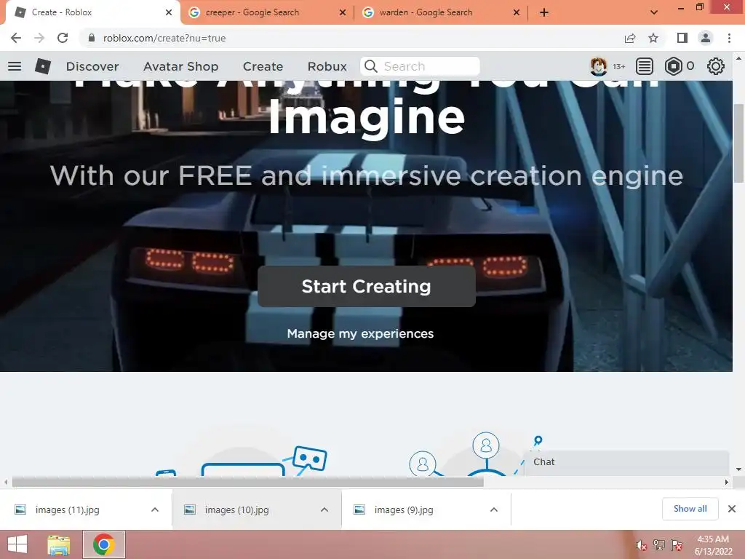Click the network tray icon

[659, 545]
